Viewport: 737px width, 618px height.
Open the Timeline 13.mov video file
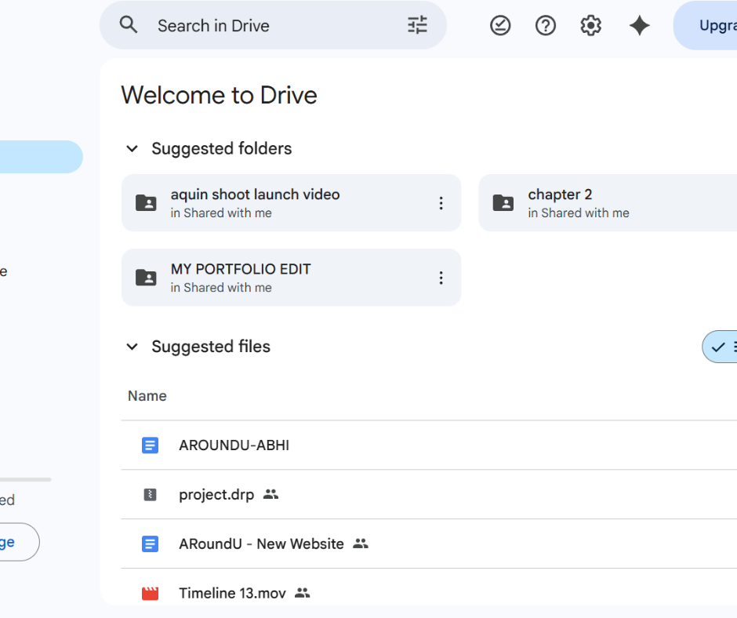point(232,593)
